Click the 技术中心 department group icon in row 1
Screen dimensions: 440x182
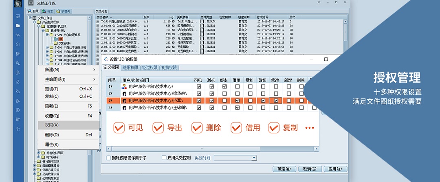click(124, 87)
